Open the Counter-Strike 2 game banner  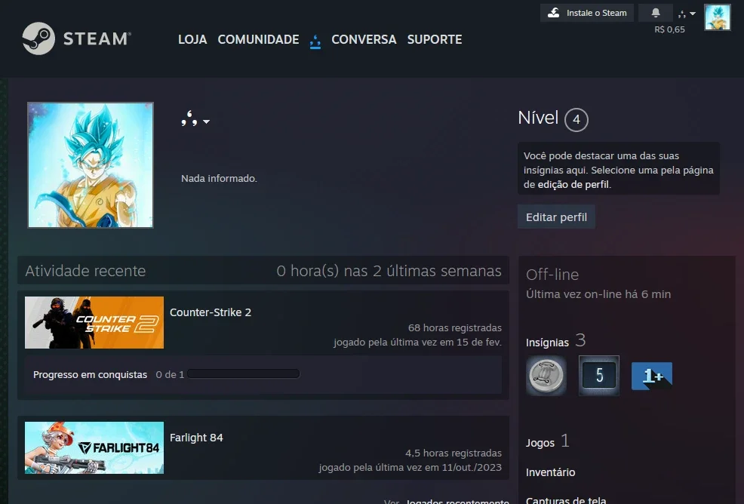(x=94, y=323)
